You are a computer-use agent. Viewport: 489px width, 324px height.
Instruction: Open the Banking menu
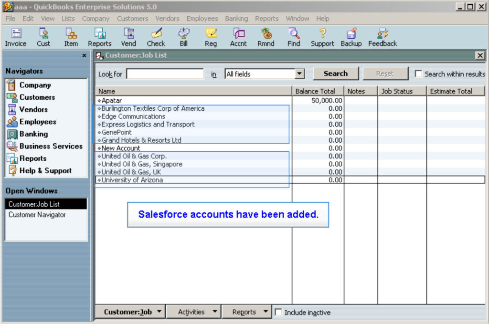[236, 19]
